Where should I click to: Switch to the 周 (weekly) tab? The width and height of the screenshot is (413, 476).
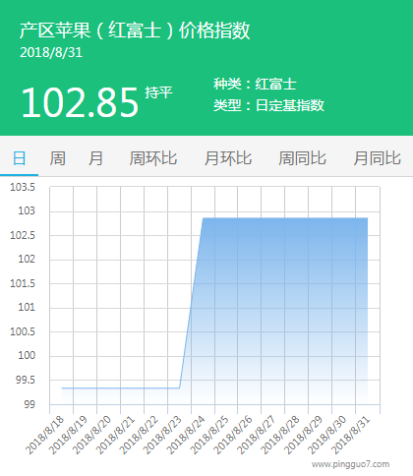pyautogui.click(x=57, y=158)
